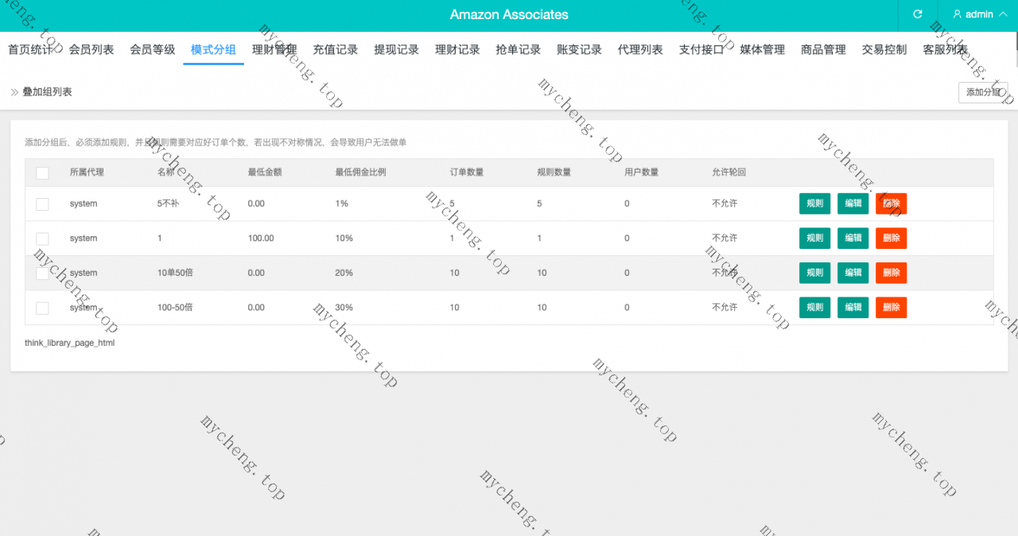Edit the group with 10% commission
The height and width of the screenshot is (536, 1018).
(x=853, y=239)
